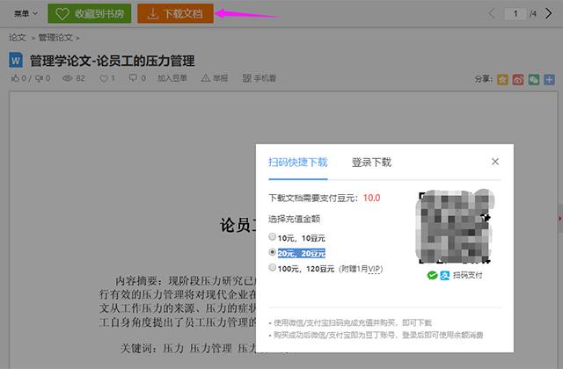Click the red arrow at right page edge
The image size is (563, 369).
pyautogui.click(x=559, y=218)
